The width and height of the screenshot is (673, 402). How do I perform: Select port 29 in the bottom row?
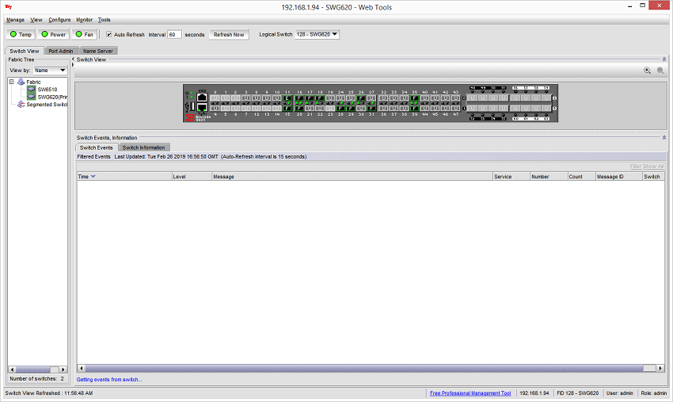(x=351, y=108)
